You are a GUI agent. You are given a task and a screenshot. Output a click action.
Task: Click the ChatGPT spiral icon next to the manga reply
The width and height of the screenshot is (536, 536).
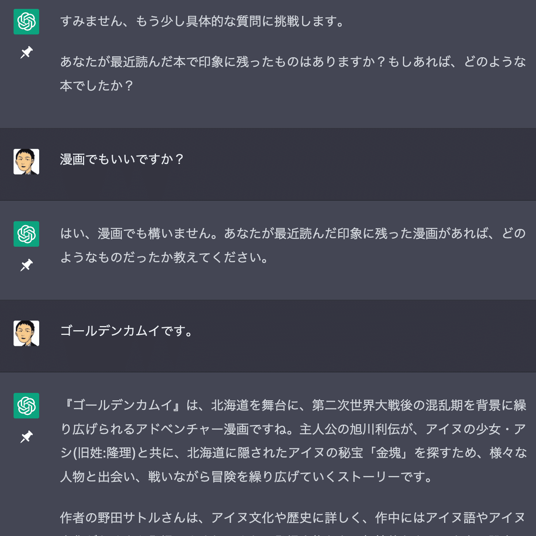coord(26,234)
